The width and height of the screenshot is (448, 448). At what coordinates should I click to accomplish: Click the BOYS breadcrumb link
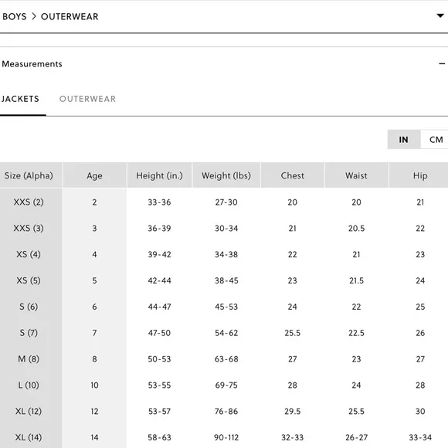(14, 16)
